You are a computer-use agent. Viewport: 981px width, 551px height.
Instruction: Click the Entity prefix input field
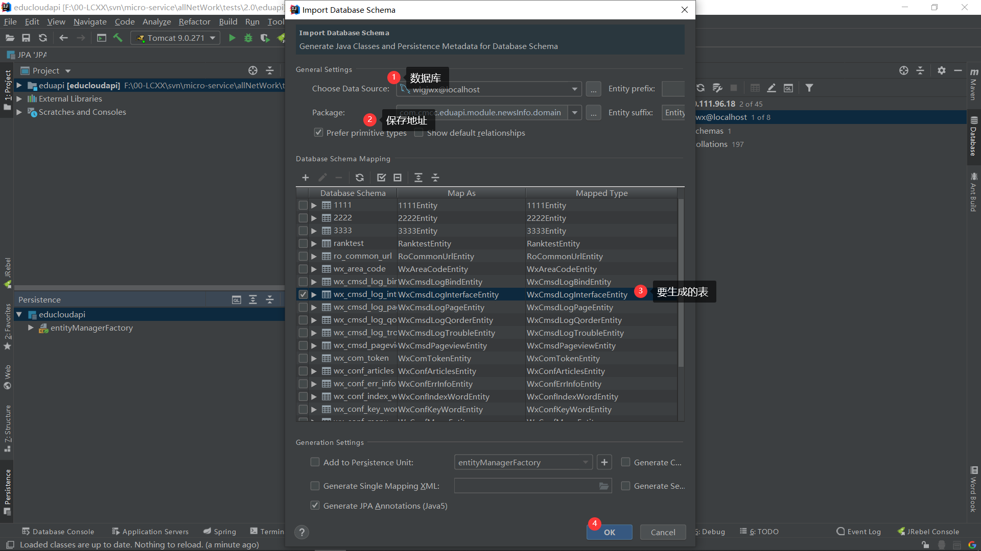[x=673, y=89]
